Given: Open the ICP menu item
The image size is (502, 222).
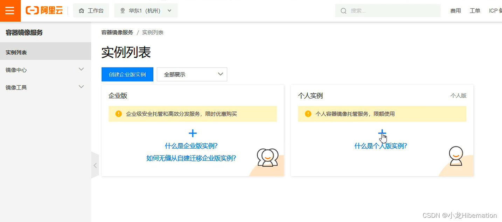Looking at the screenshot, I should [x=495, y=11].
